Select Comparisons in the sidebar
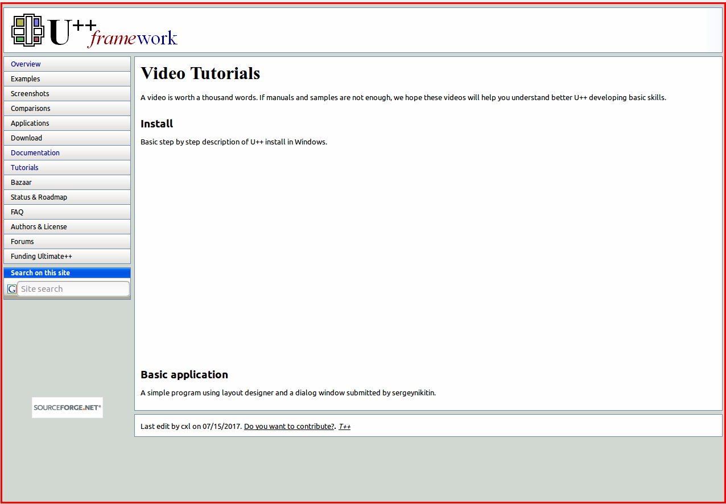 pyautogui.click(x=31, y=109)
